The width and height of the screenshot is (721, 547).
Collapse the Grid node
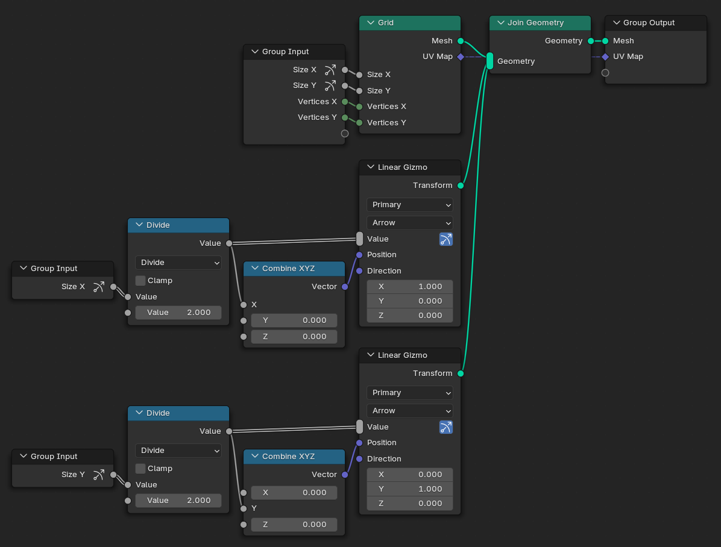pos(370,22)
